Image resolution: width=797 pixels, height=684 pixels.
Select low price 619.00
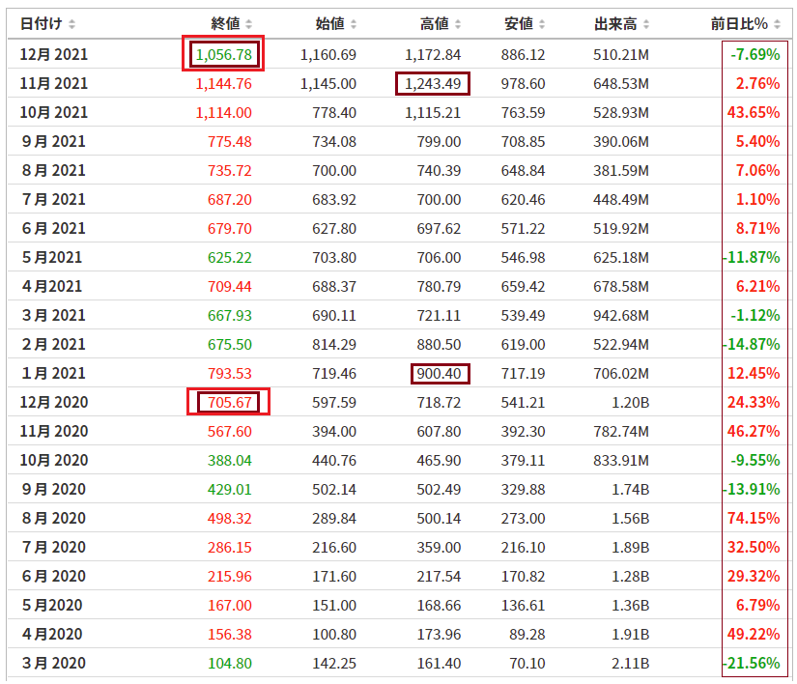[523, 344]
